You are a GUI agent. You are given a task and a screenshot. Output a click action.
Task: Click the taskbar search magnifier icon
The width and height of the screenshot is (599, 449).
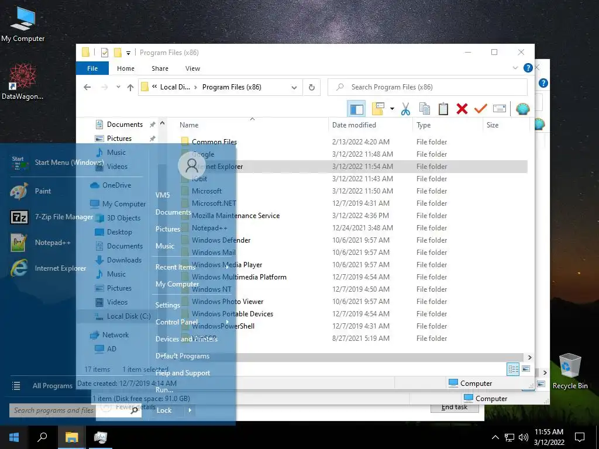(x=42, y=437)
